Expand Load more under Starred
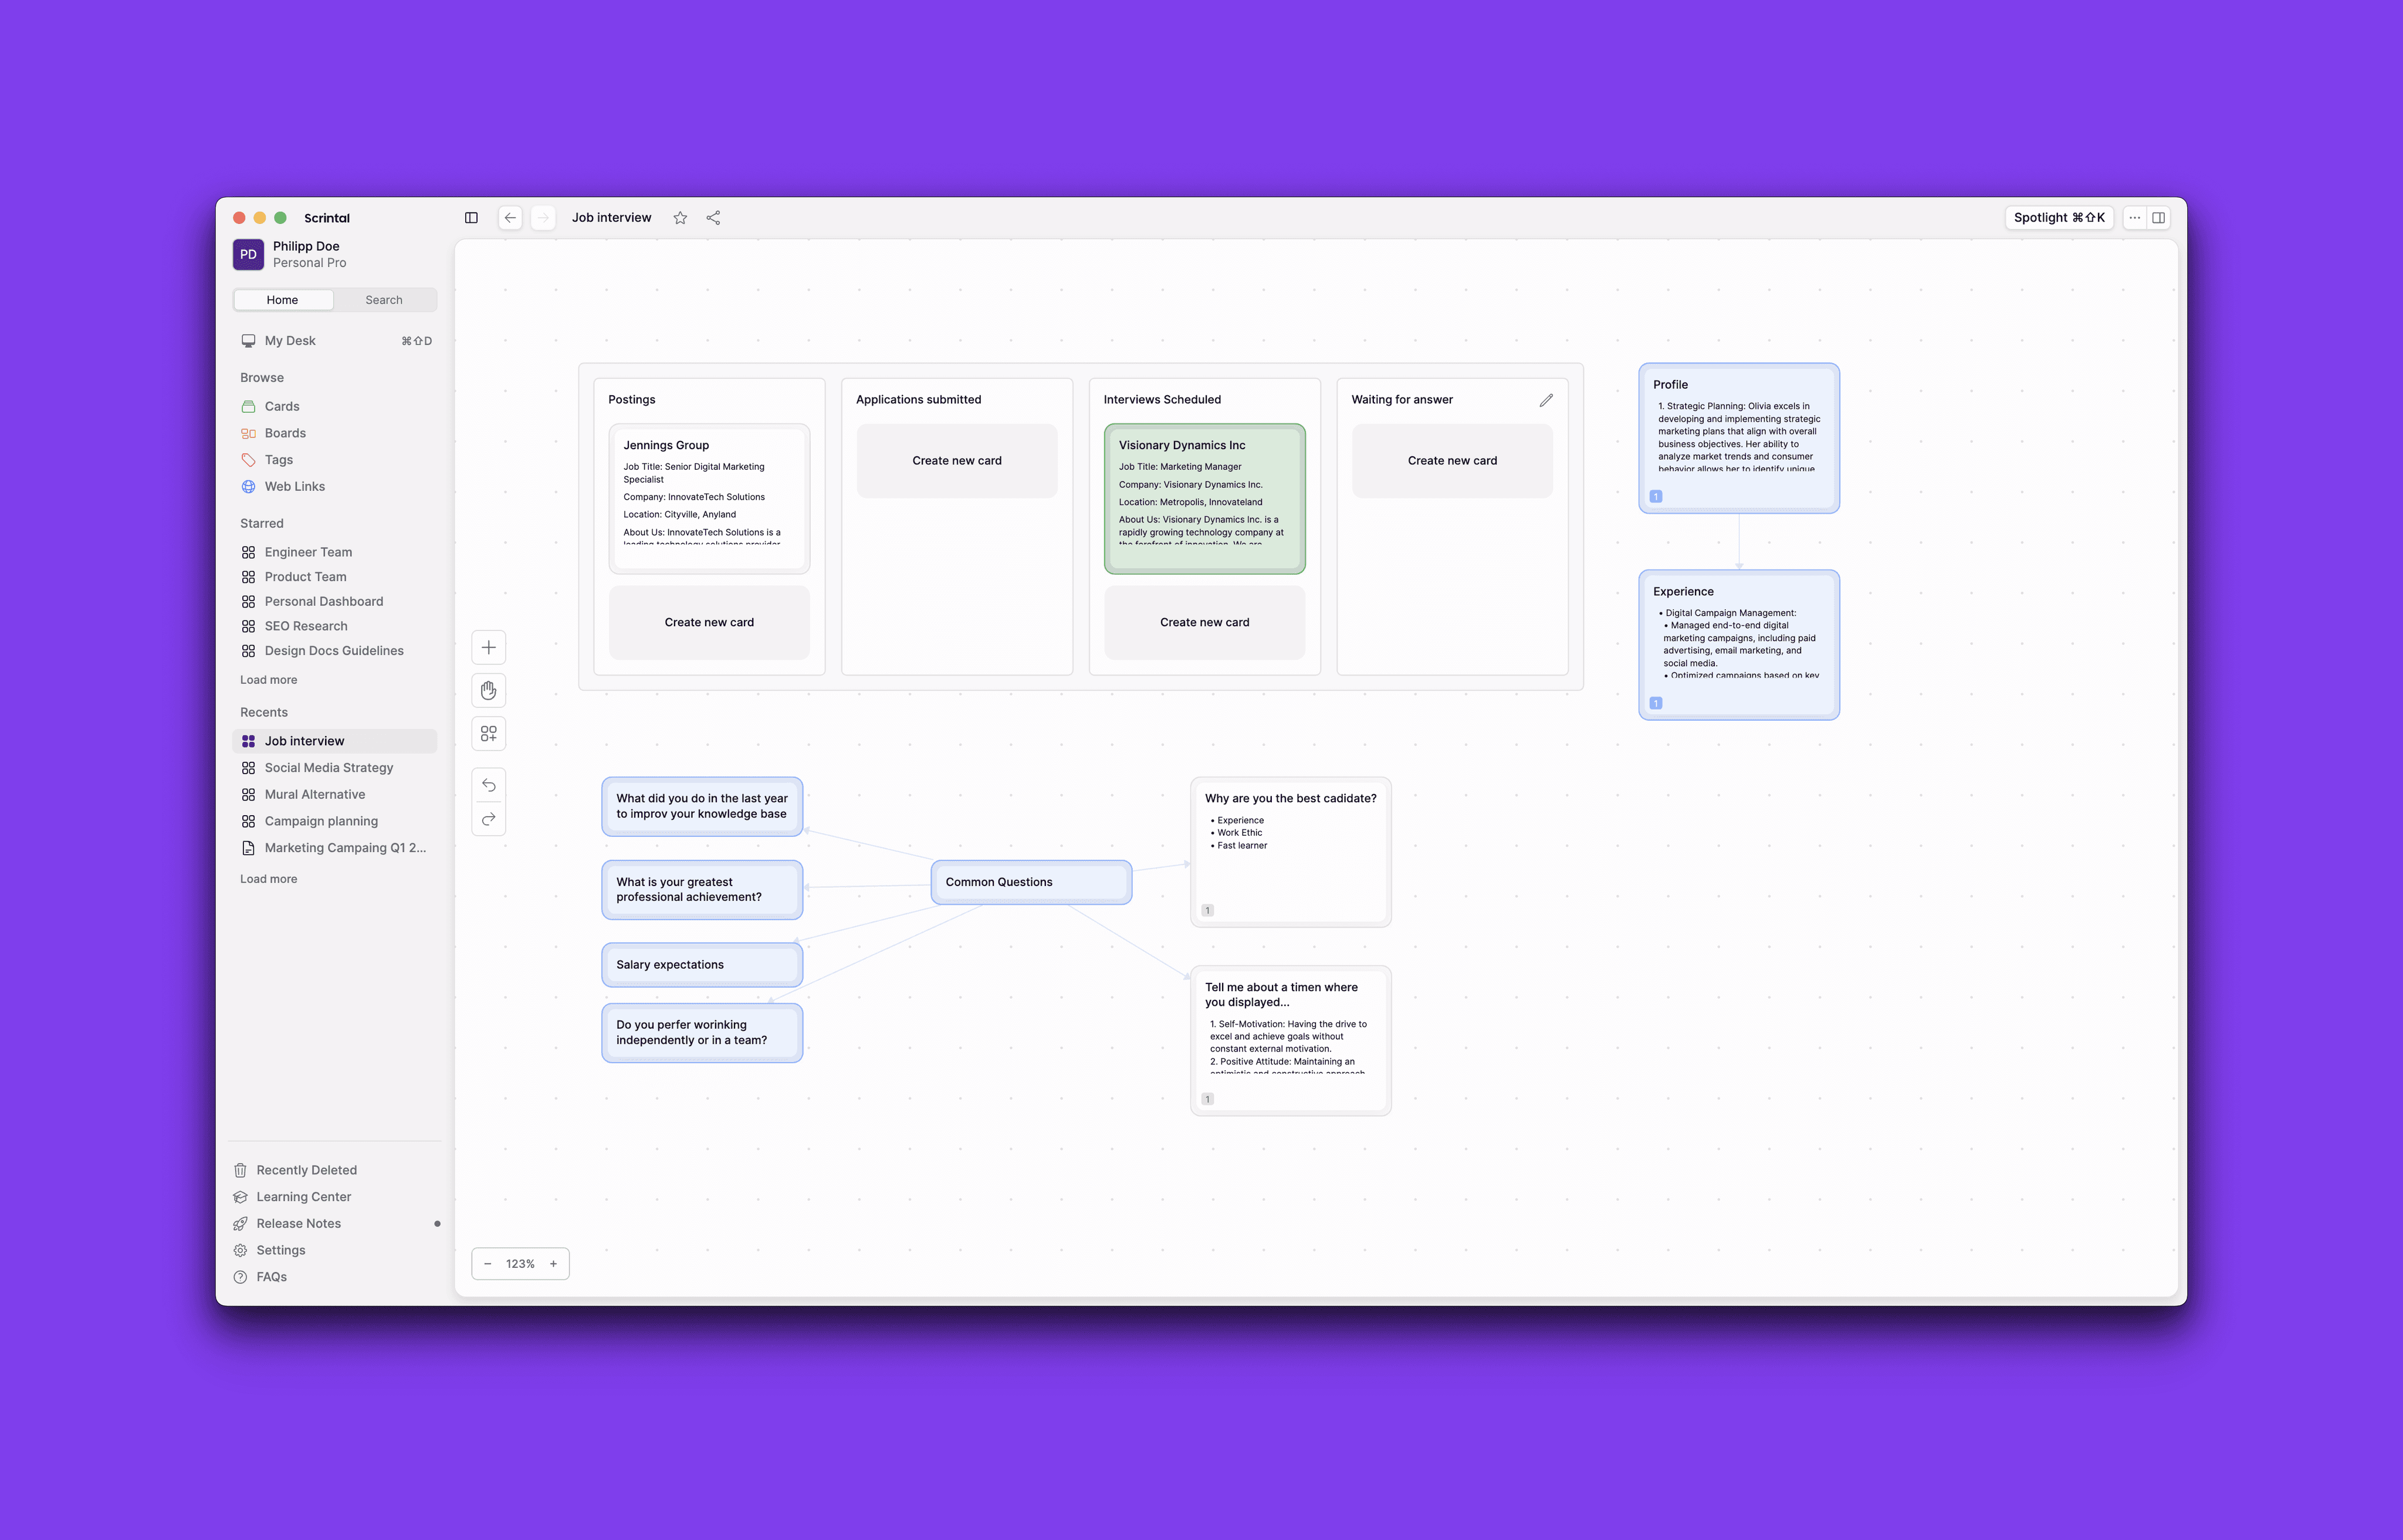The width and height of the screenshot is (2403, 1540). [268, 680]
